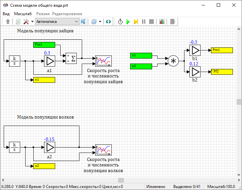Click the gray exit-door icon in toolbar
Screen dimensions: 242x190
click(x=173, y=22)
